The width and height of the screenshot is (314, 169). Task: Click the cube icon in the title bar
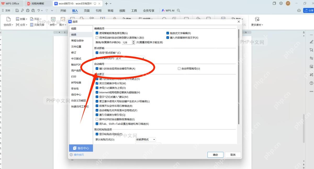point(281,3)
